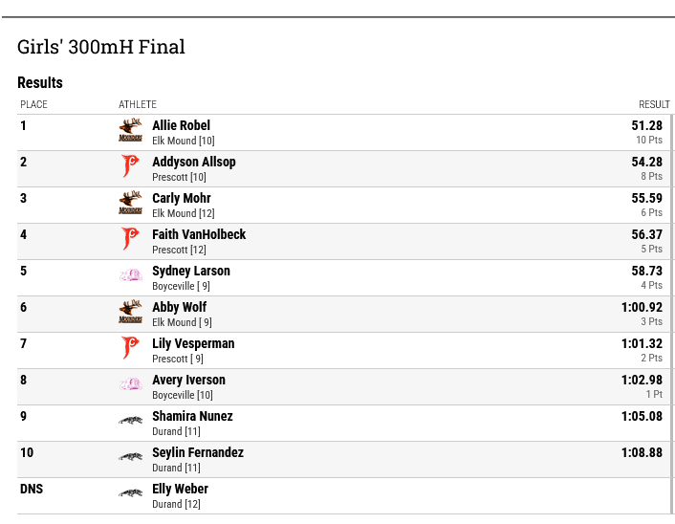The image size is (675, 524).
Task: Click Boyceville logo beside Avery Iverson
Action: click(x=130, y=384)
